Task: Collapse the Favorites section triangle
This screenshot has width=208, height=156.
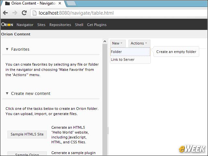Action: pyautogui.click(x=7, y=49)
